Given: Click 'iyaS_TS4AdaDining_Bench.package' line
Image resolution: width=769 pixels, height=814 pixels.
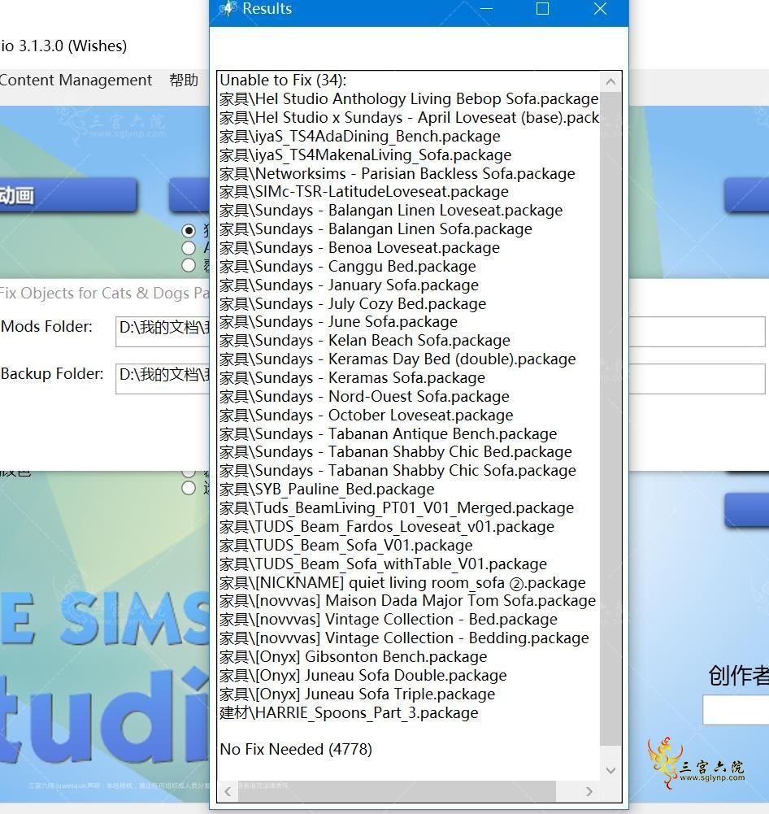Looking at the screenshot, I should 359,136.
